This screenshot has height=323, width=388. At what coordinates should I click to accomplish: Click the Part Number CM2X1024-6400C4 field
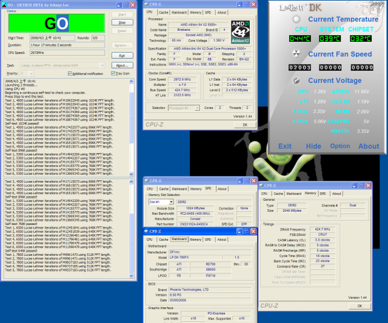coord(195,224)
